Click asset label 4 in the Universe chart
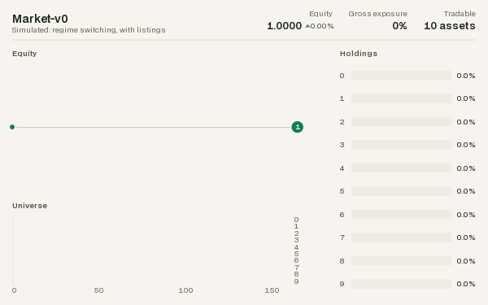 [x=296, y=247]
